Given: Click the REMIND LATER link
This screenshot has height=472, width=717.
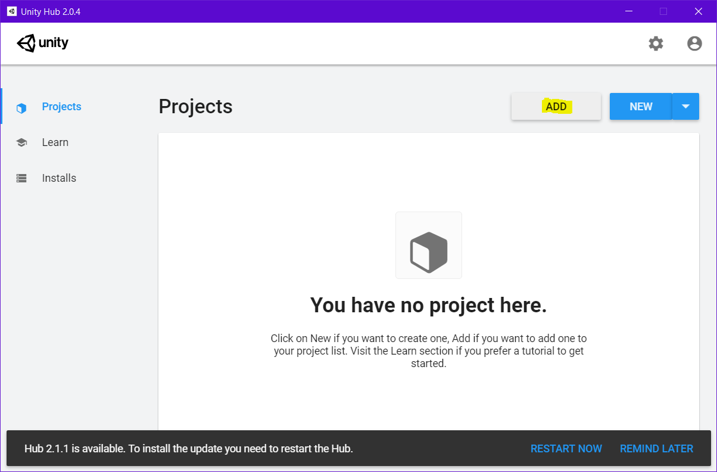Looking at the screenshot, I should tap(656, 448).
